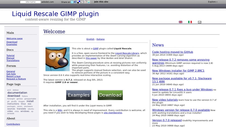Open the Explore menu
226x127 pixels.
(x=213, y=2)
